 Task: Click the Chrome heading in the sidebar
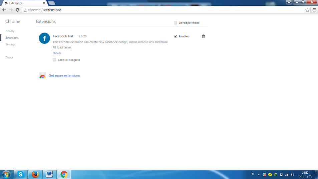coord(13,21)
